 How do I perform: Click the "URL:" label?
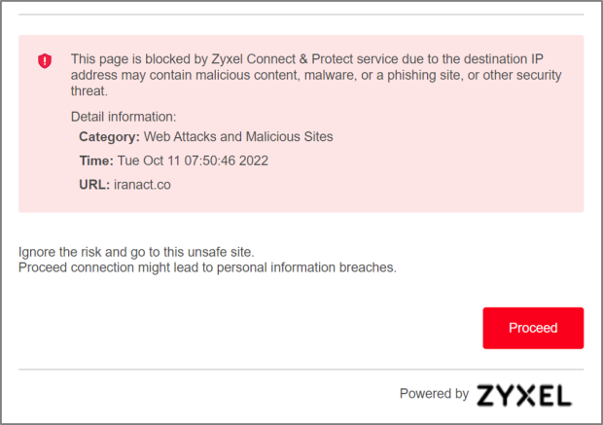pyautogui.click(x=94, y=184)
